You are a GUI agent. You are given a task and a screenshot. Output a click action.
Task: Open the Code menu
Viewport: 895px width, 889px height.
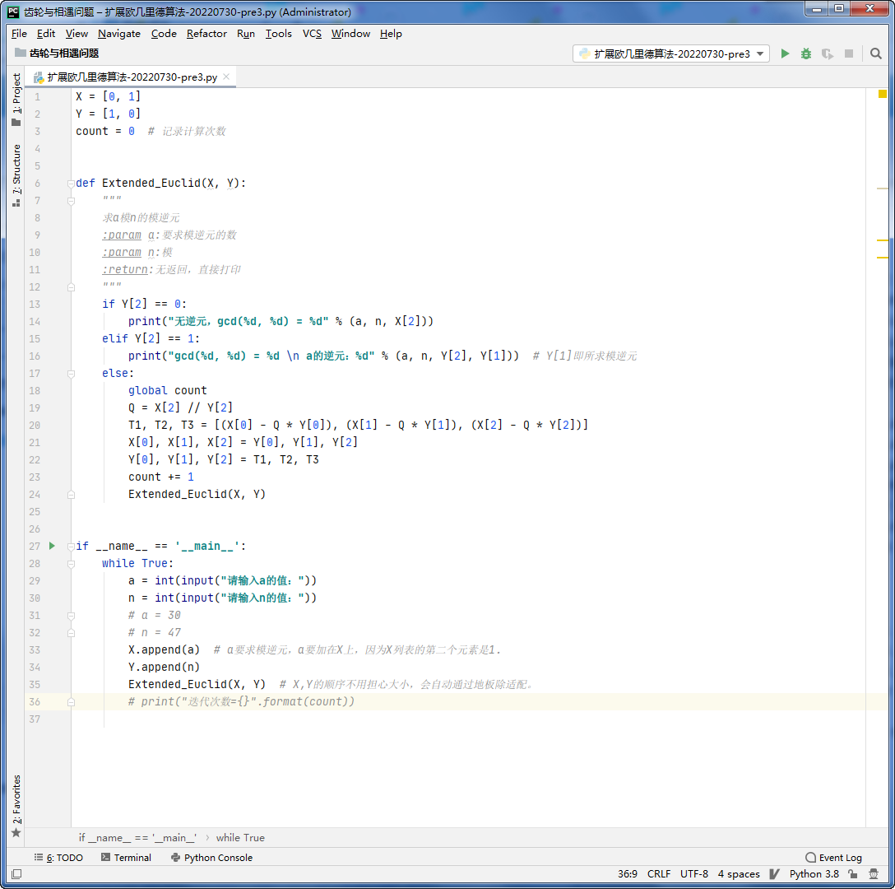tap(164, 34)
